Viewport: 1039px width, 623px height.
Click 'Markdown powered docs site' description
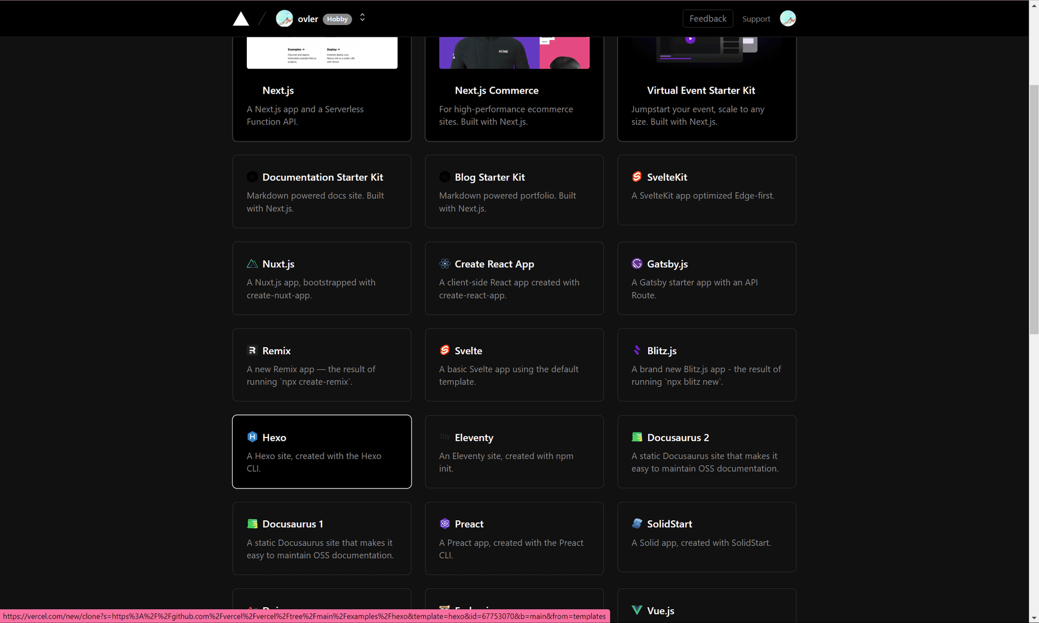click(x=315, y=202)
